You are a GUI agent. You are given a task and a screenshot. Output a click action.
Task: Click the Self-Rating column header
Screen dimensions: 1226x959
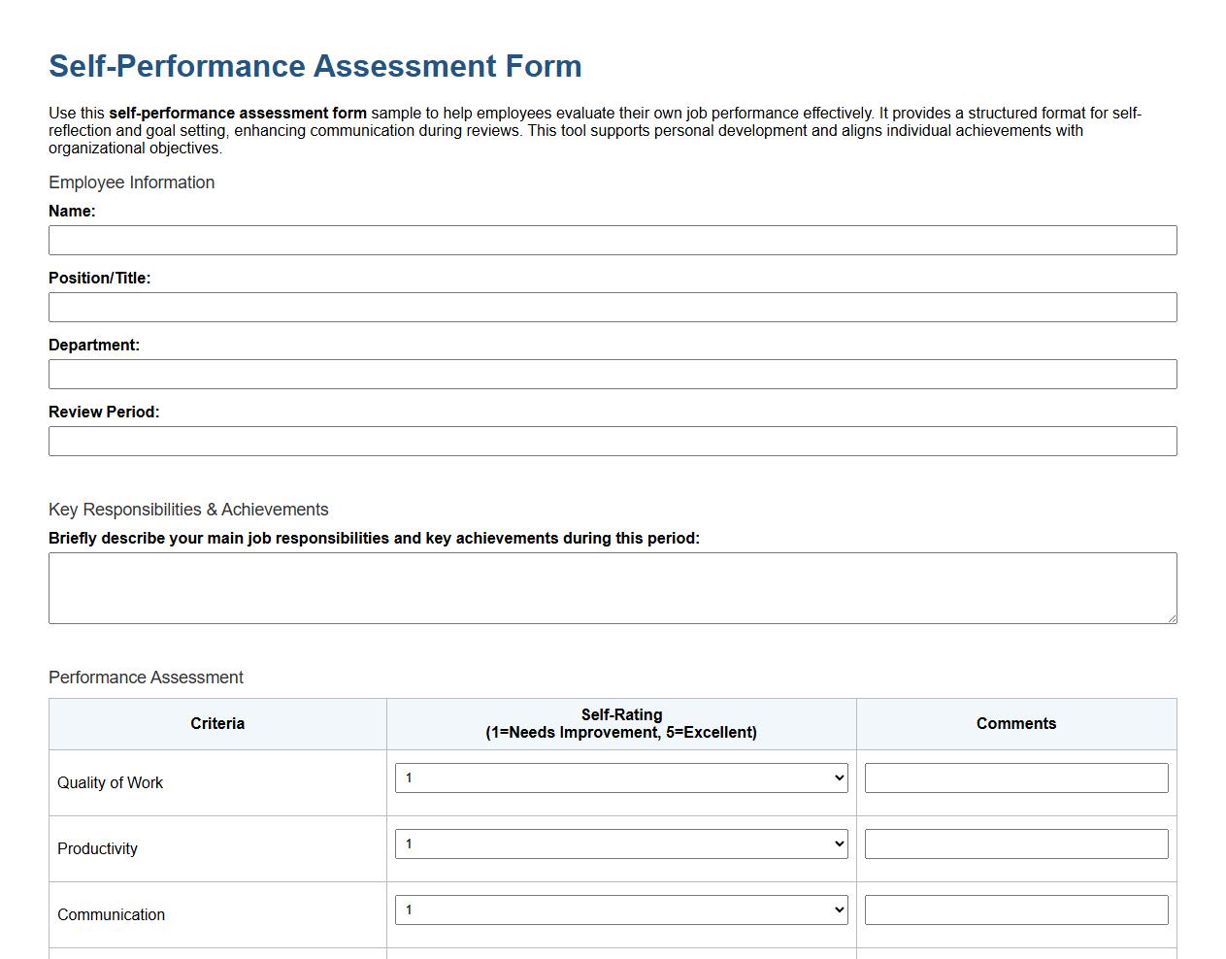point(621,723)
